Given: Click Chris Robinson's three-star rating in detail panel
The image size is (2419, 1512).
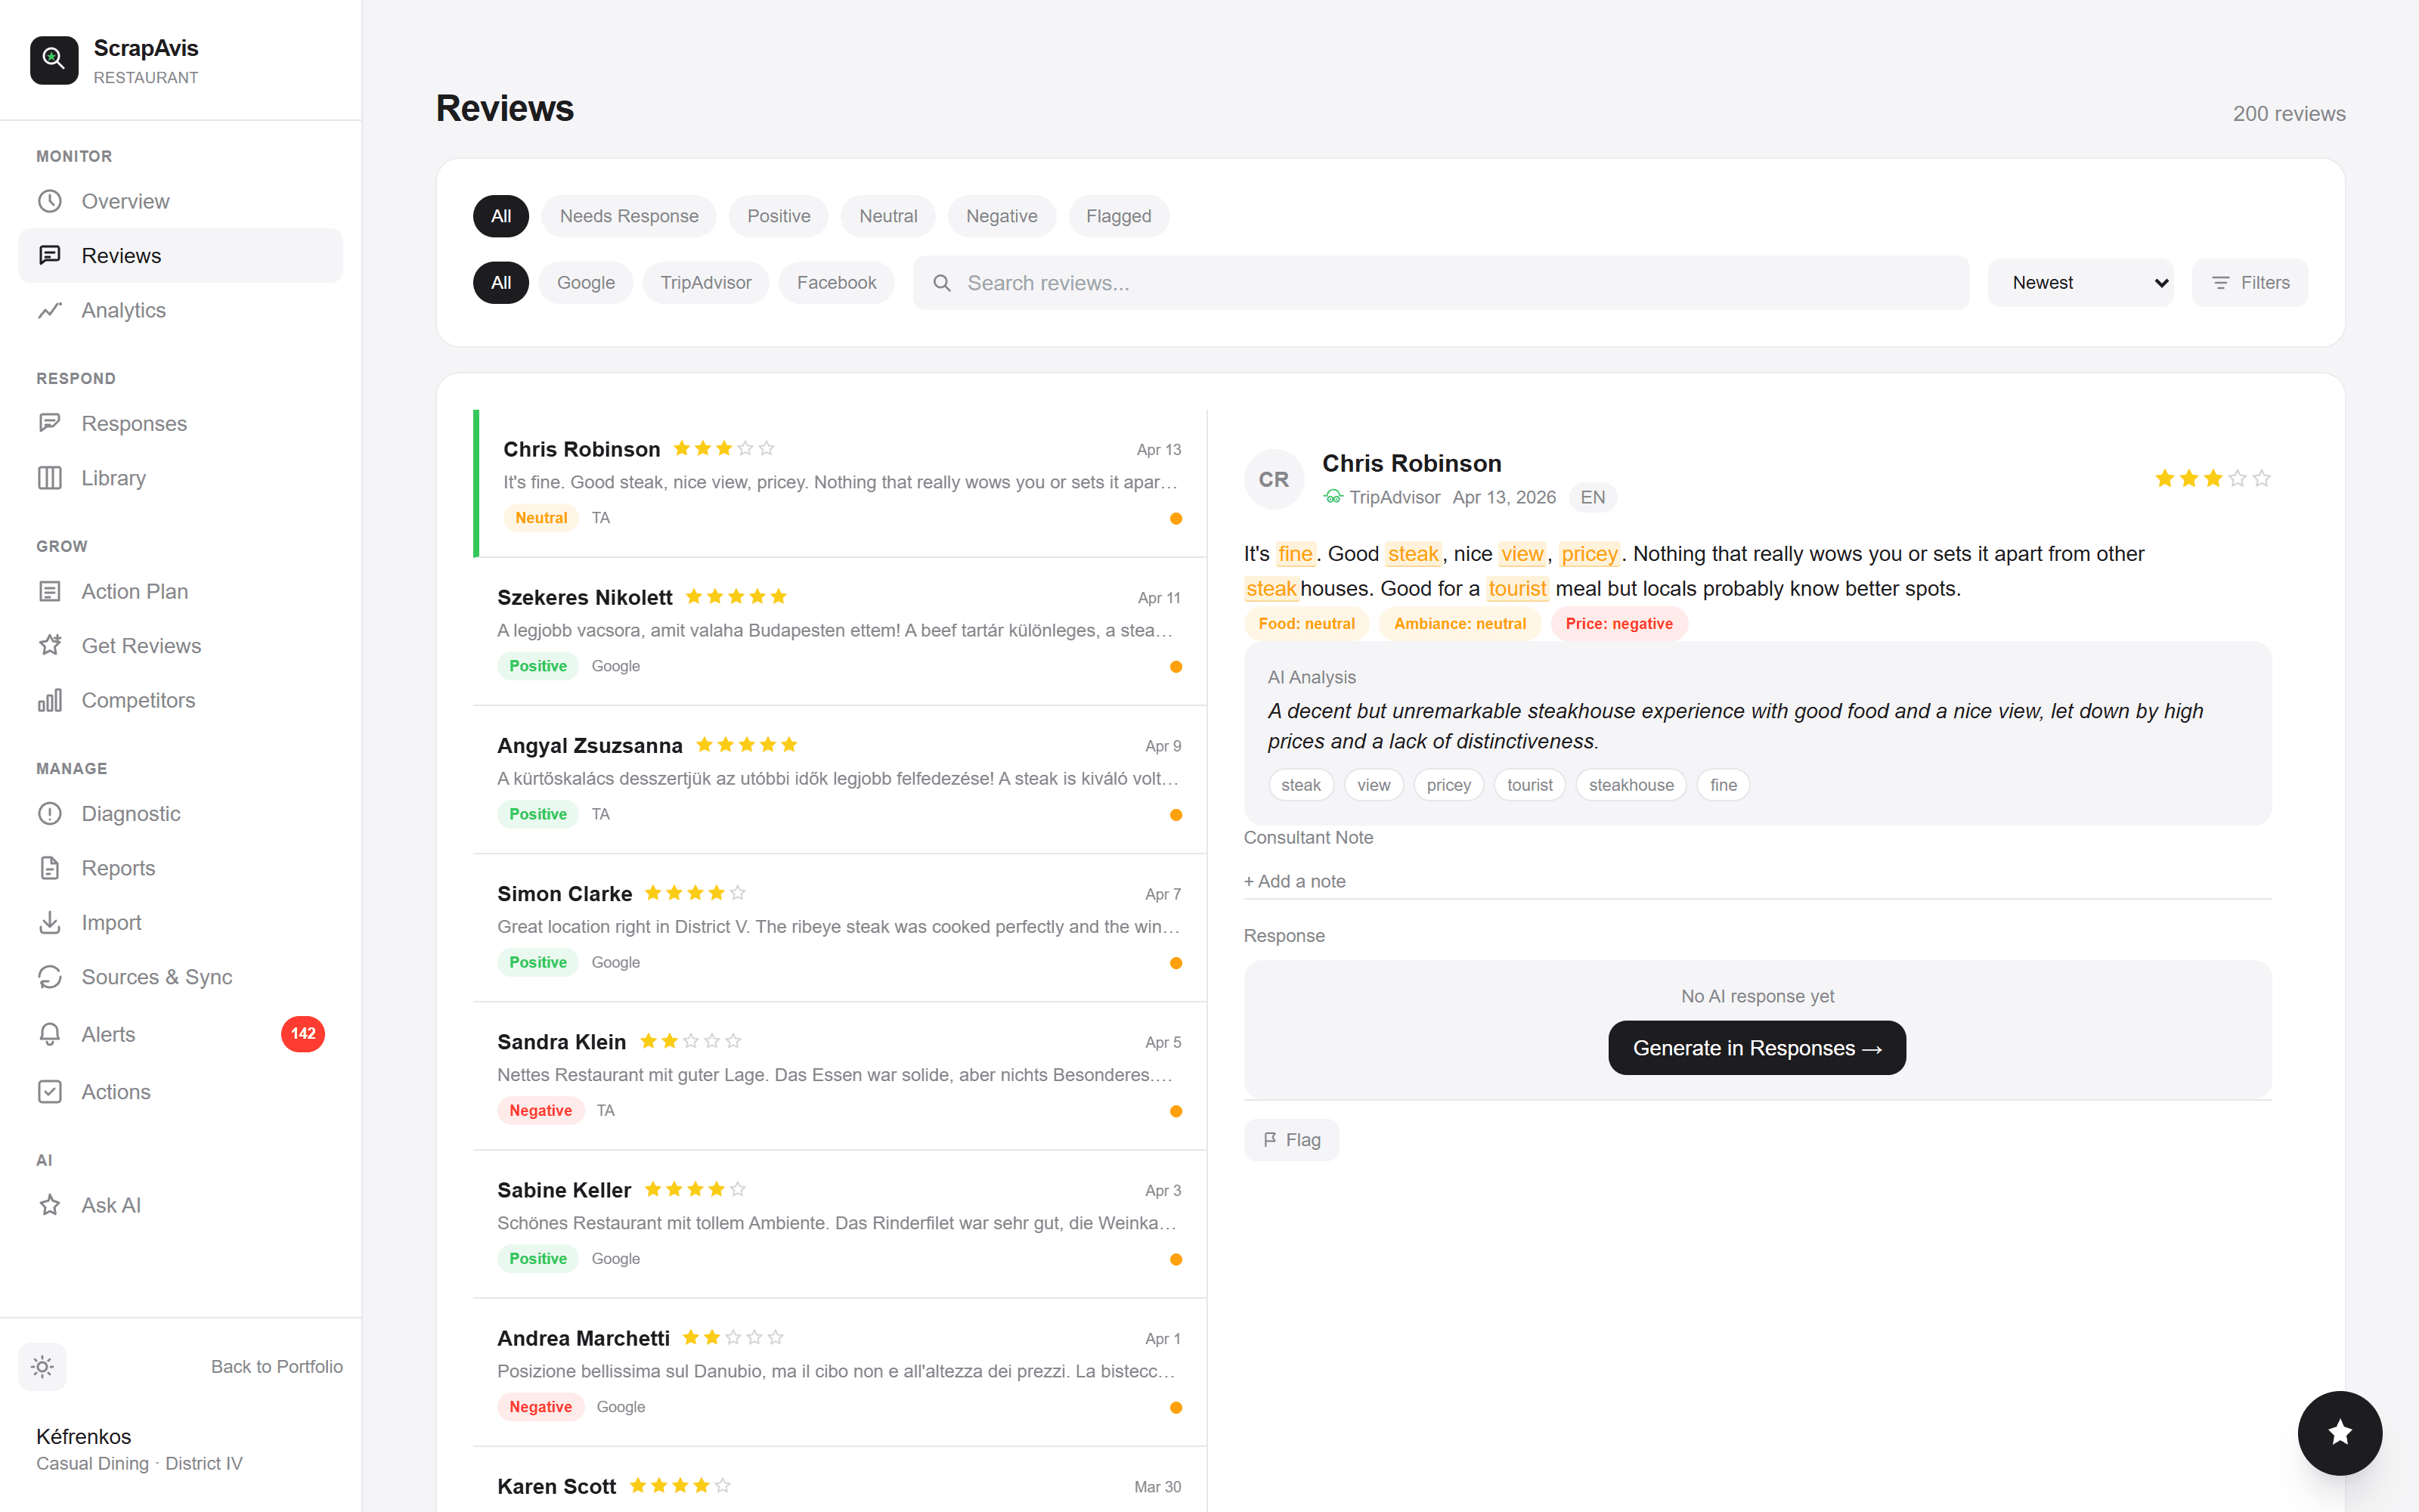Looking at the screenshot, I should pyautogui.click(x=2212, y=479).
